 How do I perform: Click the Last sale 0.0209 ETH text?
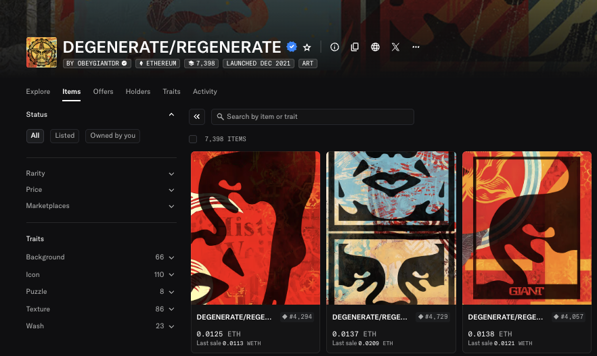tap(363, 343)
